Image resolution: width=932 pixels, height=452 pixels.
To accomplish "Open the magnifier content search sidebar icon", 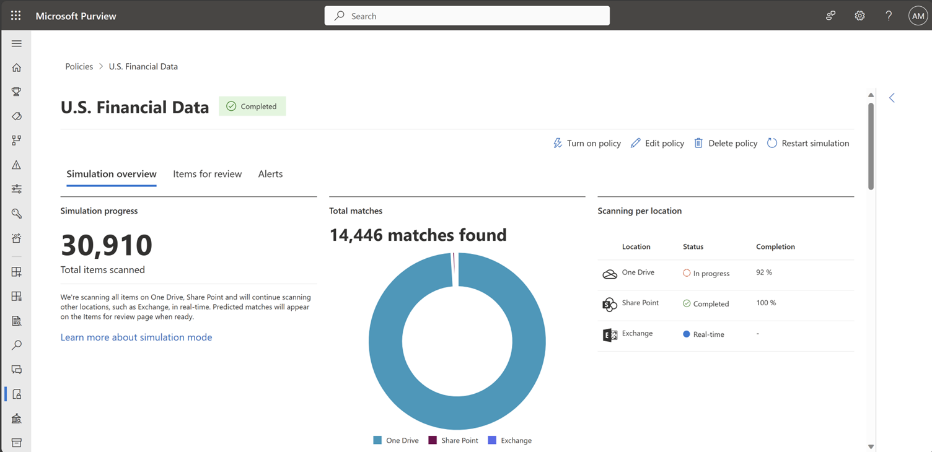I will (x=17, y=345).
